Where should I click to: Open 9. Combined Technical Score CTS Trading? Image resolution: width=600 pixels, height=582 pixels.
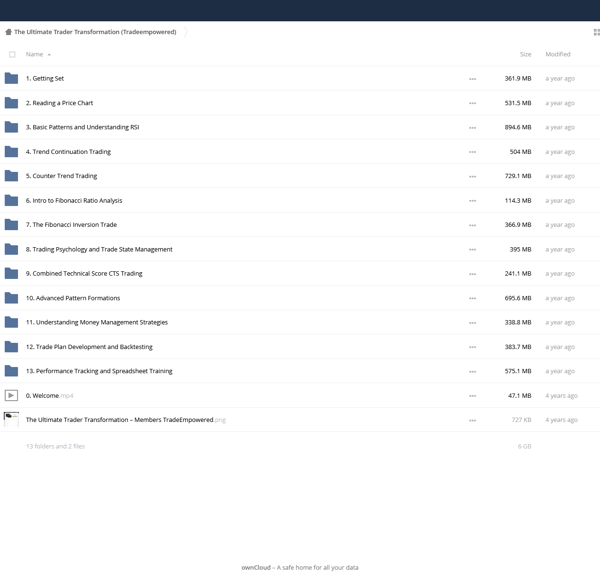click(x=84, y=274)
